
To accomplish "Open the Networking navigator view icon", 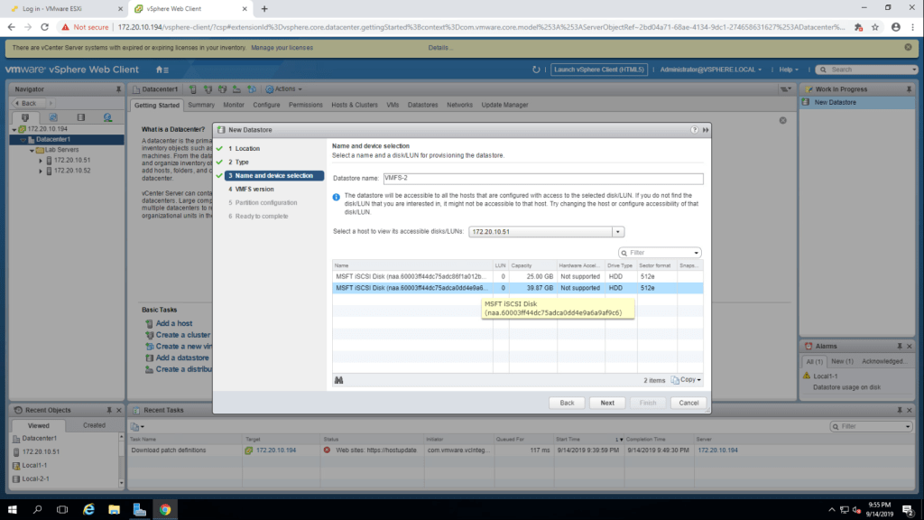I will (107, 117).
